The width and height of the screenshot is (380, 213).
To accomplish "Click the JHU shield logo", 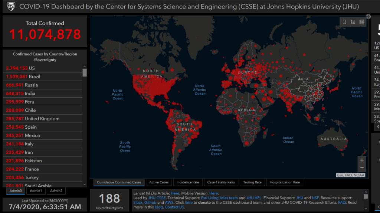I will click(x=11, y=7).
